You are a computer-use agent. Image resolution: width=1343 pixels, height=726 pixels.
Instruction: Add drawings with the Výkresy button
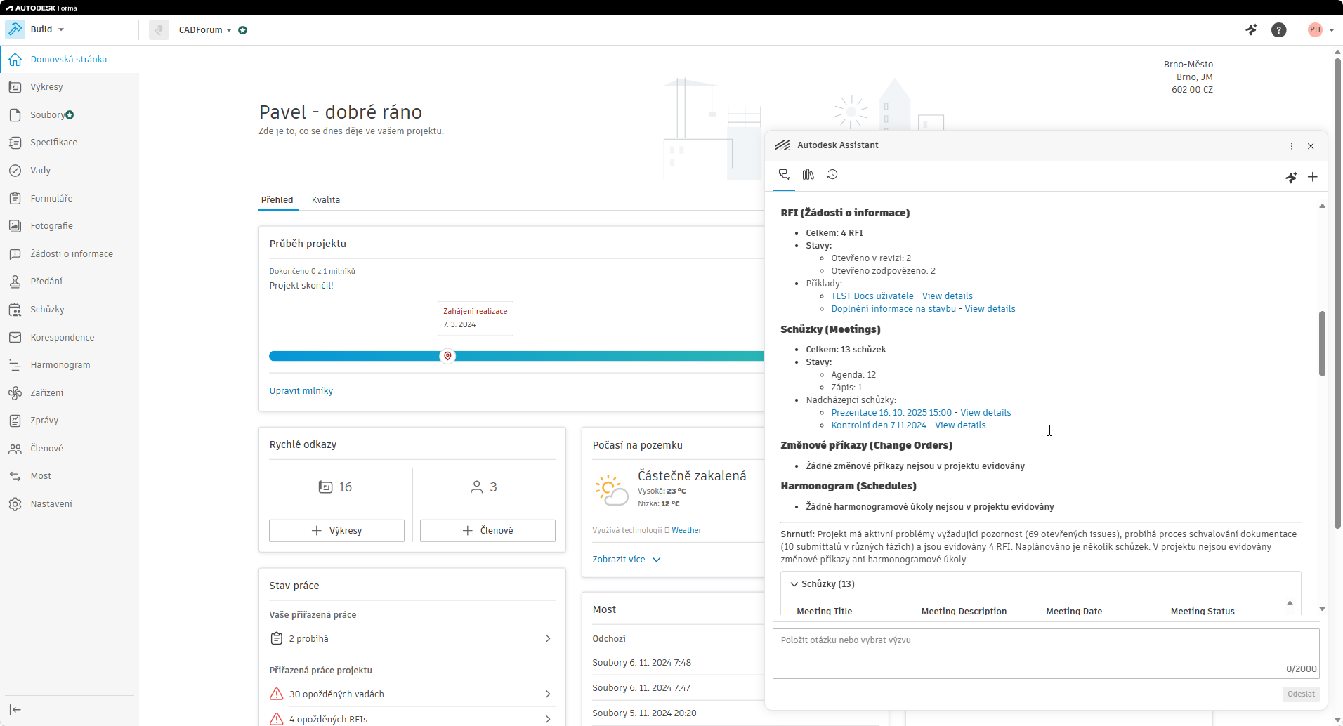[336, 531]
